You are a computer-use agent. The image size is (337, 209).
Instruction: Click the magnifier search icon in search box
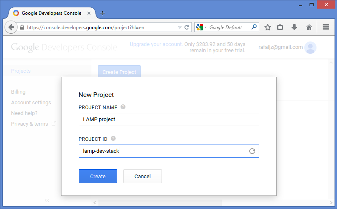click(254, 27)
